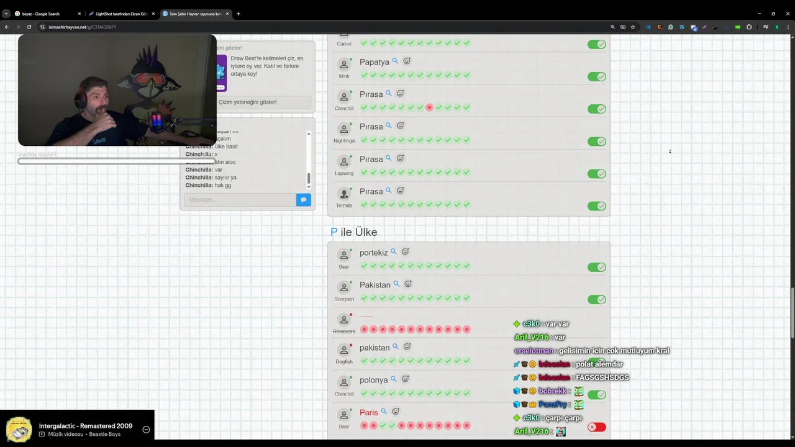Toggle approval switch for polonya
The height and width of the screenshot is (447, 795).
coord(597,394)
